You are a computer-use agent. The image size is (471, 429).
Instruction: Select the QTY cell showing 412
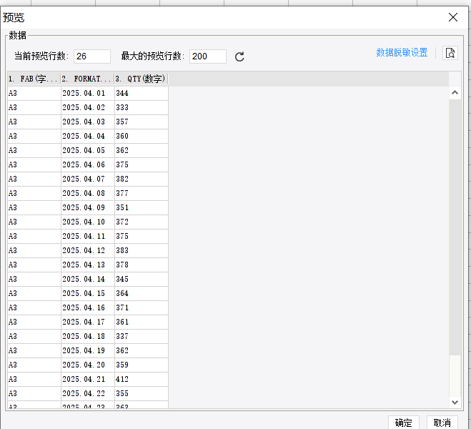(142, 380)
